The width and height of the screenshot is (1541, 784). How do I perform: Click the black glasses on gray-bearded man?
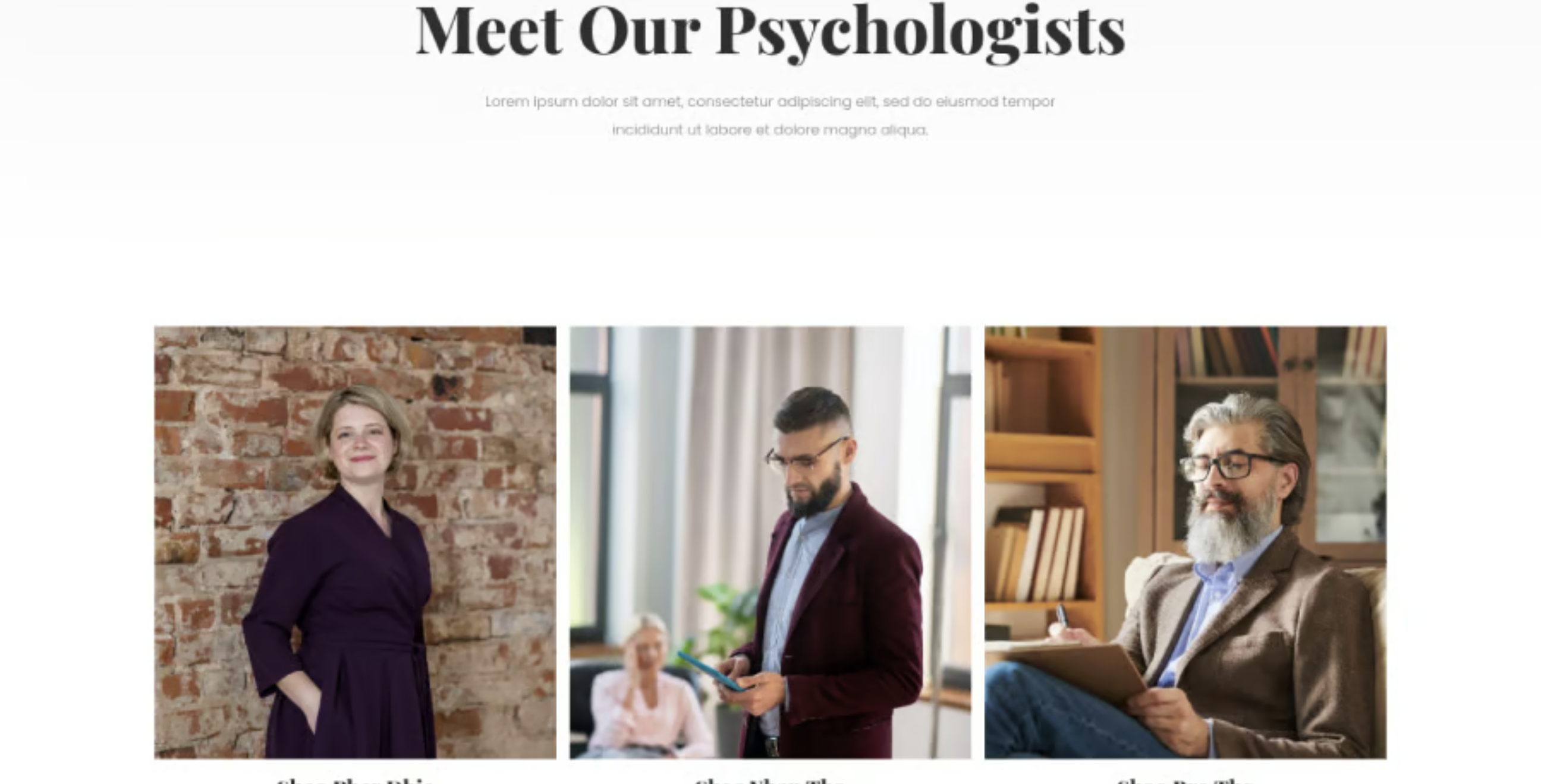[x=1229, y=466]
